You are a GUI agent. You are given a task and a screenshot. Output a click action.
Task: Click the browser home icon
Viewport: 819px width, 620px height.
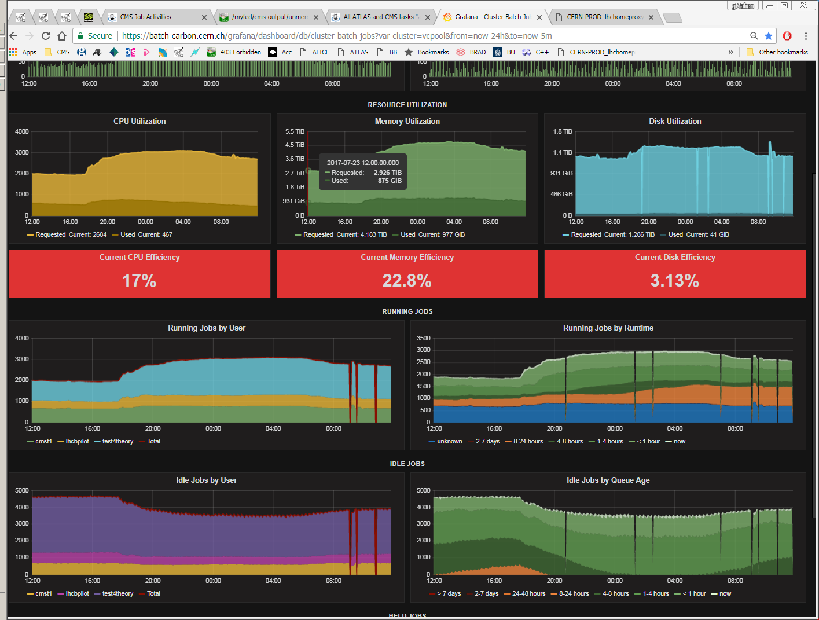click(x=62, y=36)
